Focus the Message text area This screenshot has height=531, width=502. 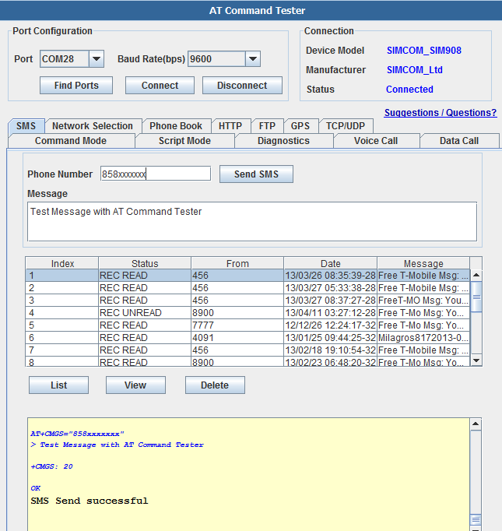point(252,222)
